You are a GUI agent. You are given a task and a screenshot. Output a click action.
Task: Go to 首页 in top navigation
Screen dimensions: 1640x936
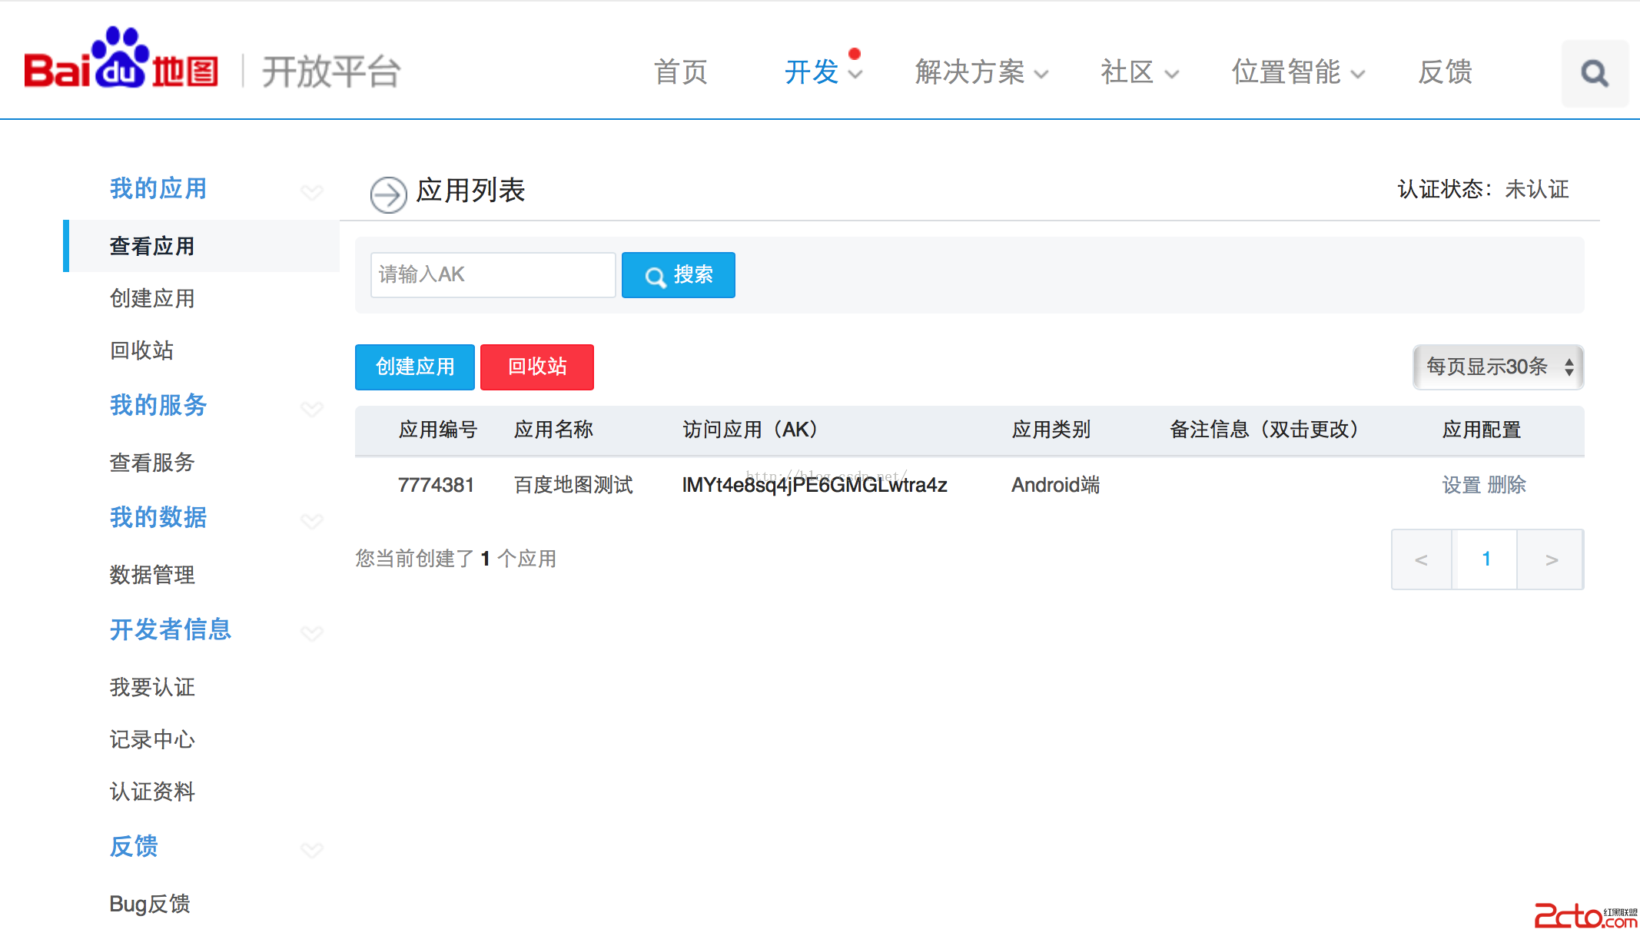(x=680, y=73)
